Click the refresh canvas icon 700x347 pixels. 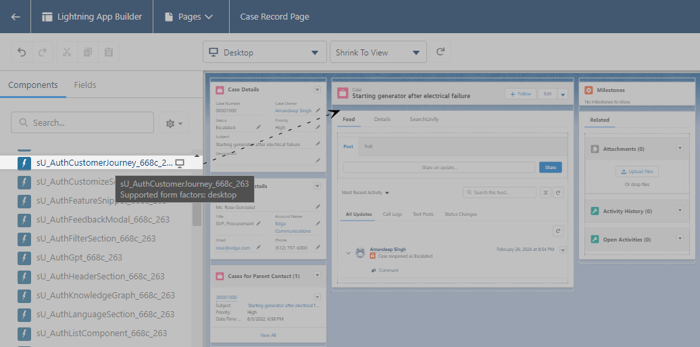tap(441, 52)
